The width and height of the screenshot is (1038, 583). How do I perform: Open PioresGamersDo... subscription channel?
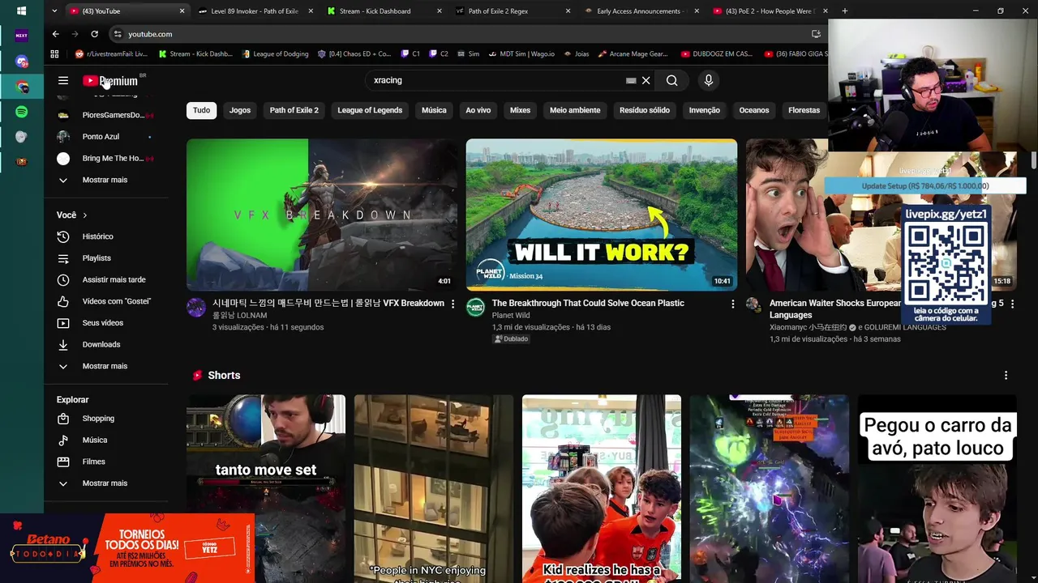coord(112,115)
